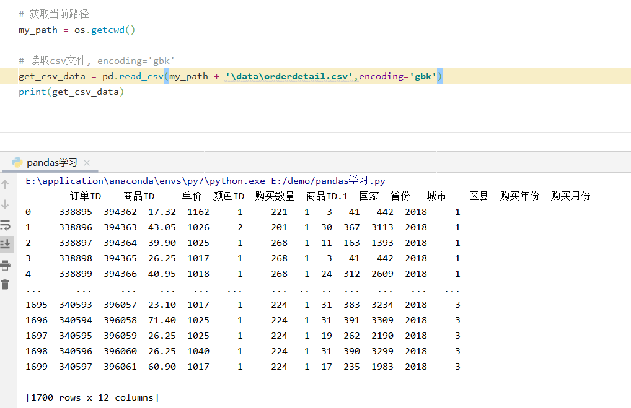Click the [1700 rows x 12 columns] summary
The width and height of the screenshot is (631, 408).
pos(92,397)
